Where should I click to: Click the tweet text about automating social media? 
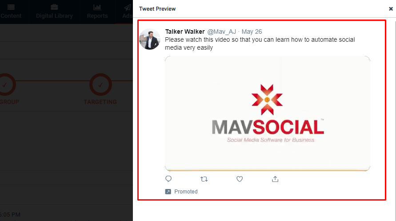(260, 43)
